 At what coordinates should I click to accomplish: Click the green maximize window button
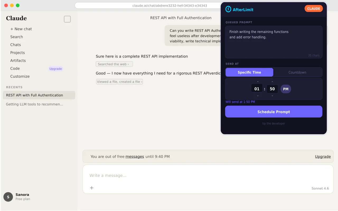(18, 5)
